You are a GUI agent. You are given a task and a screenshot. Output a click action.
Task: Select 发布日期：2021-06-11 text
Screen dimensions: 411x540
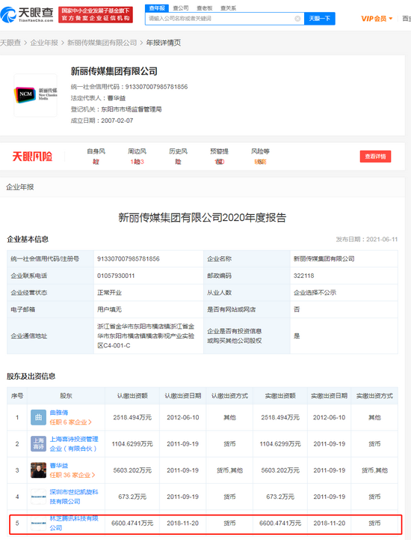tap(367, 240)
